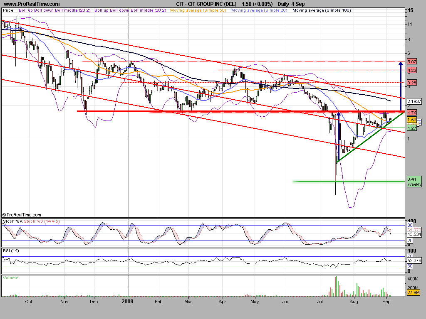Click the Oct label on time axis
This screenshot has height=319, width=426.
click(x=29, y=302)
